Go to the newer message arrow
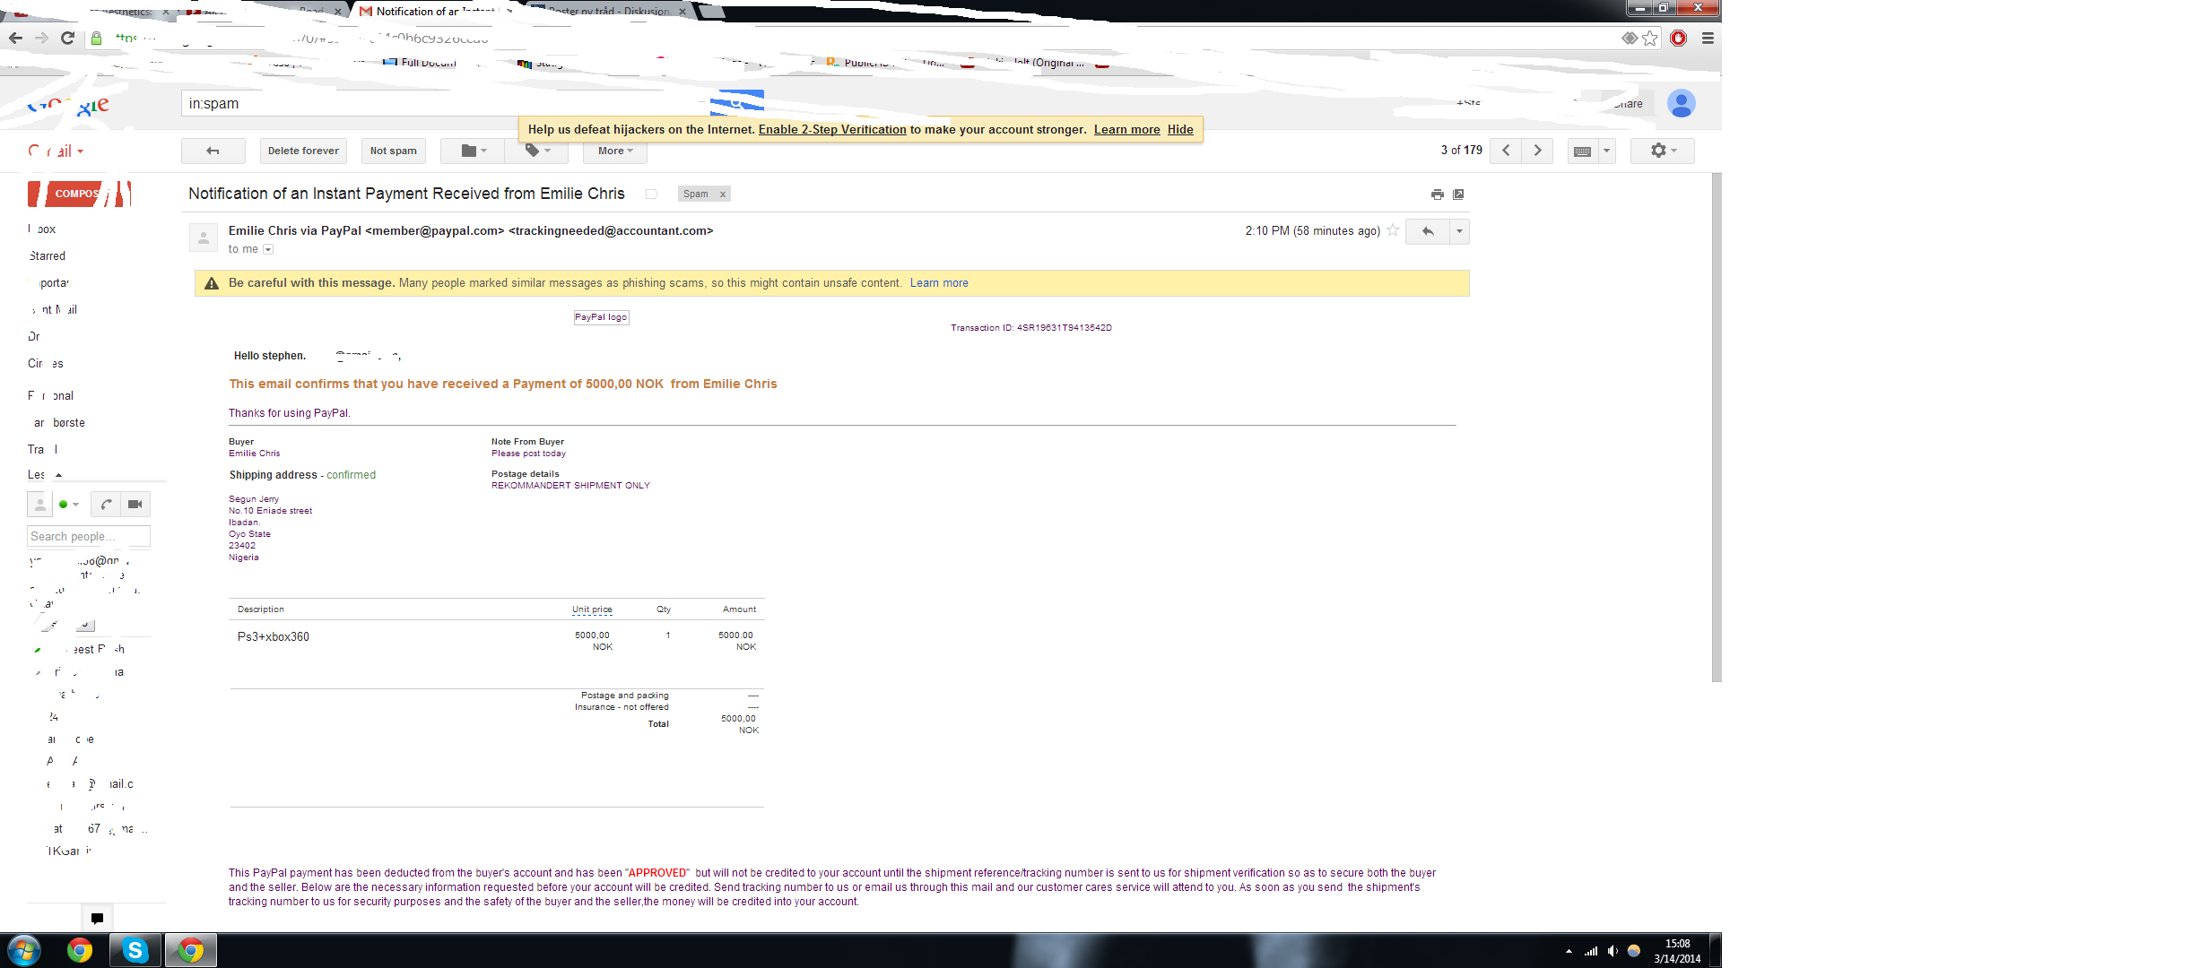Screen dimensions: 2208x968 coord(1506,151)
